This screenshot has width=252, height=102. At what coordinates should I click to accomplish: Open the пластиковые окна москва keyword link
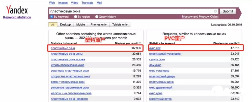point(68,59)
